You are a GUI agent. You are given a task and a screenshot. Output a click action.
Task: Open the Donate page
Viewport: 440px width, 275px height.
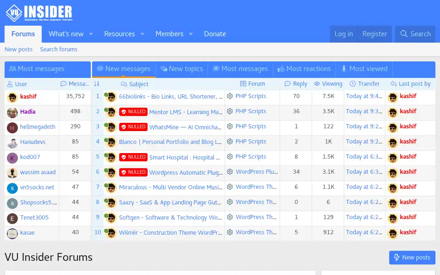point(215,34)
